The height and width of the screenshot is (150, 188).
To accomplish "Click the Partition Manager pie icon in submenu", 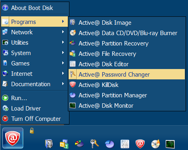I will click(x=73, y=95).
